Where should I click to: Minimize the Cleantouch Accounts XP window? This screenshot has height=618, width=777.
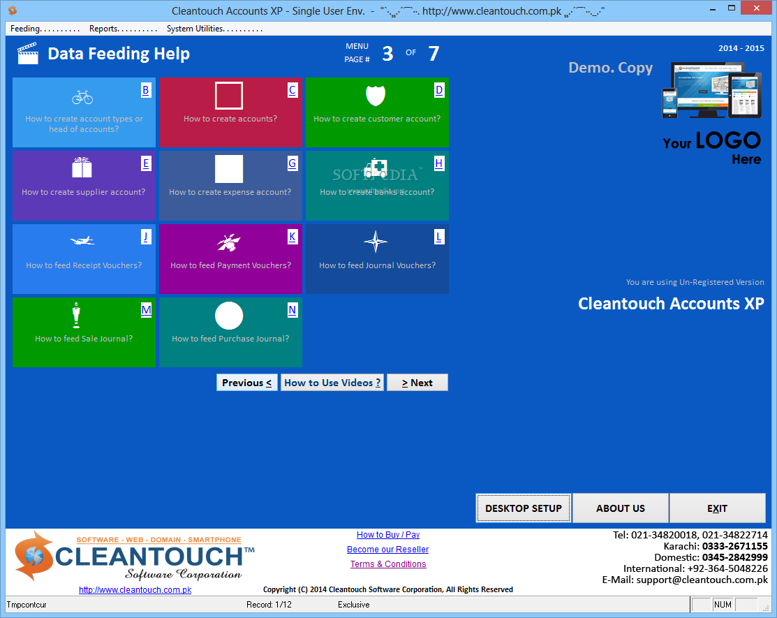[x=713, y=9]
